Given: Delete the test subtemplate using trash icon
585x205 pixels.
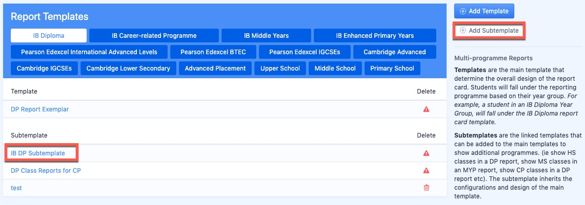Looking at the screenshot, I should (426, 188).
